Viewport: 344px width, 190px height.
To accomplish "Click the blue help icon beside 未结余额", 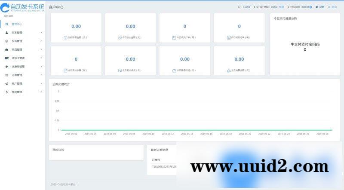I will [311, 7].
